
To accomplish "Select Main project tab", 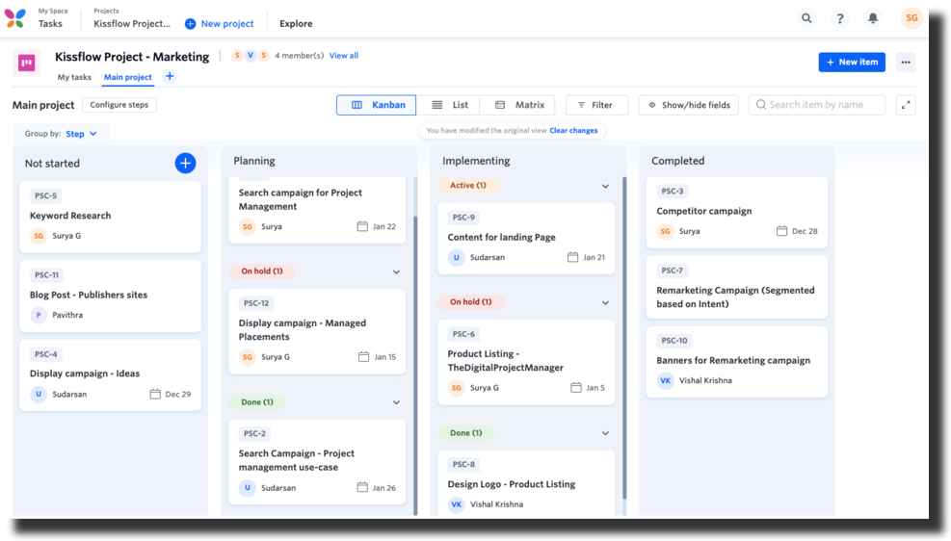I will tap(127, 77).
